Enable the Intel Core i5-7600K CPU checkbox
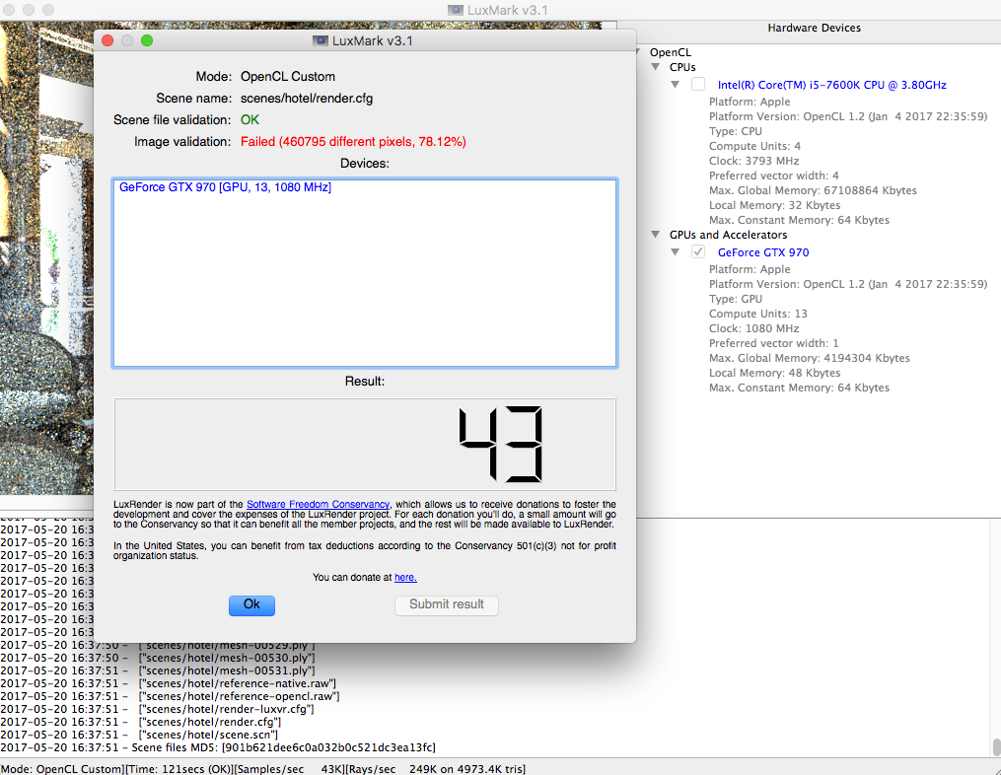The width and height of the screenshot is (1001, 775). click(x=698, y=84)
